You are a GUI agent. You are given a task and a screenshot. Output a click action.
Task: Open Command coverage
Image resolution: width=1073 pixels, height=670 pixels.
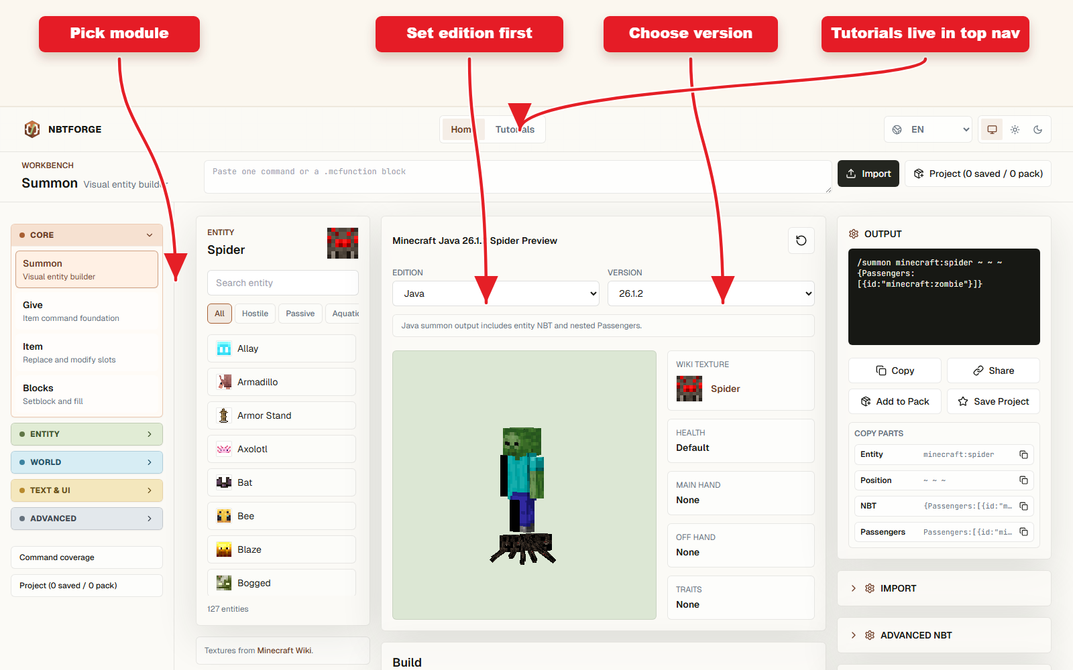coord(87,557)
